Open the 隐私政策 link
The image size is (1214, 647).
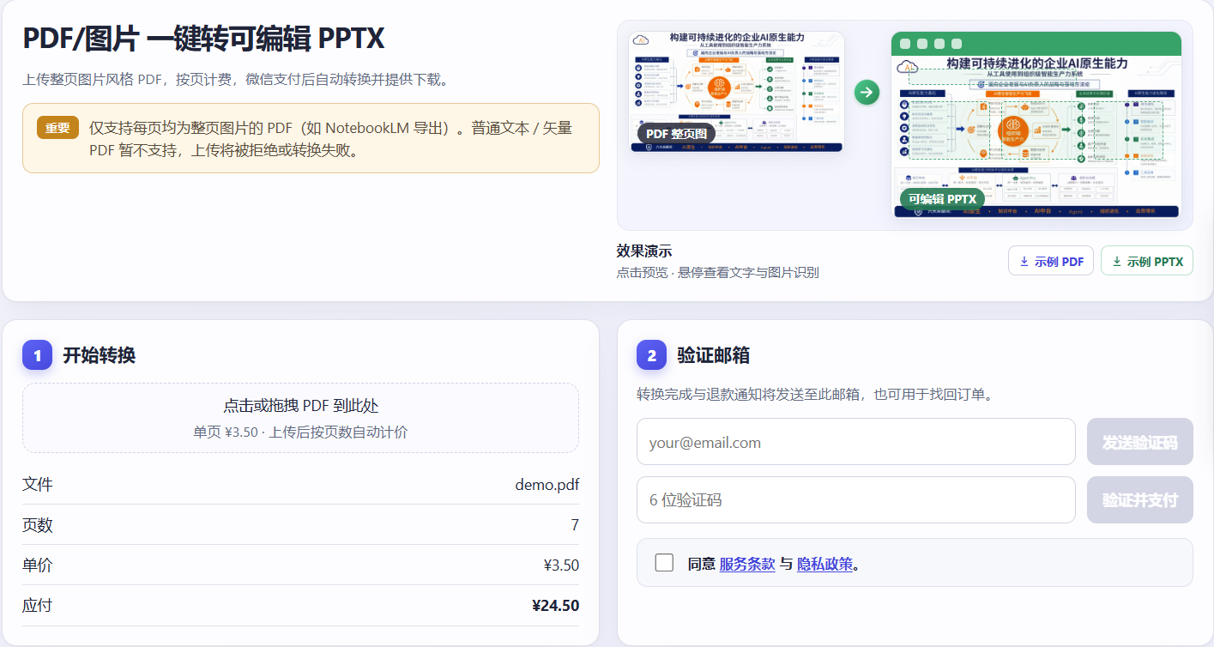825,564
